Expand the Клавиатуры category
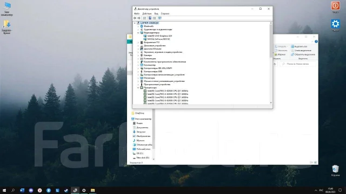 click(x=138, y=59)
